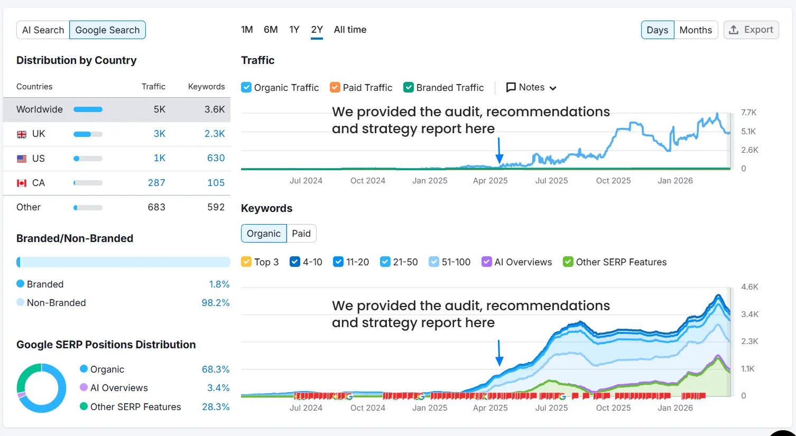Switch to the AI Search tab
Image resolution: width=796 pixels, height=436 pixels.
(x=43, y=30)
